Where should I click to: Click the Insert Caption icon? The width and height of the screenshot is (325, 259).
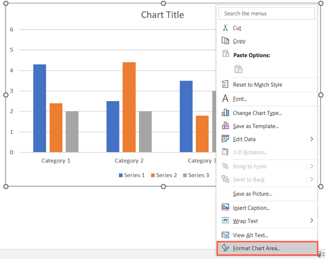click(225, 208)
